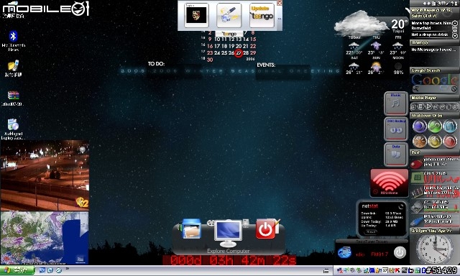Click the green key lock orb

[434, 126]
